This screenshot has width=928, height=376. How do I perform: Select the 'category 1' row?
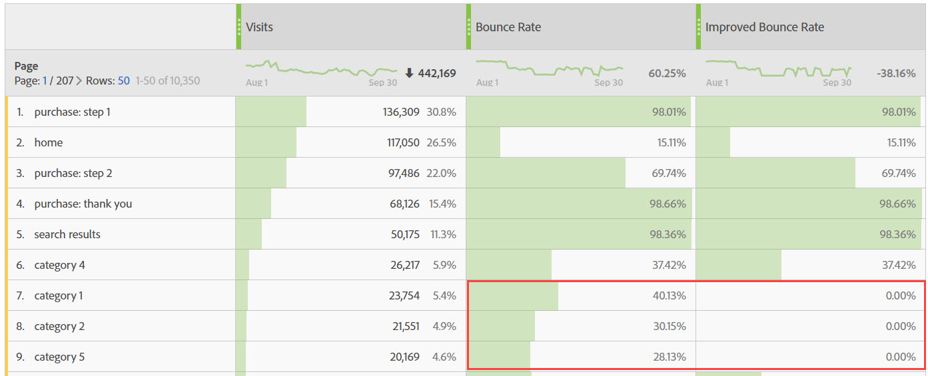click(59, 295)
